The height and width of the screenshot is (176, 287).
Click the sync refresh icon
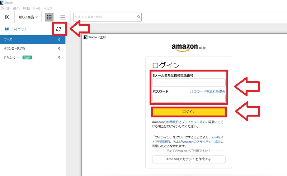pos(58,29)
